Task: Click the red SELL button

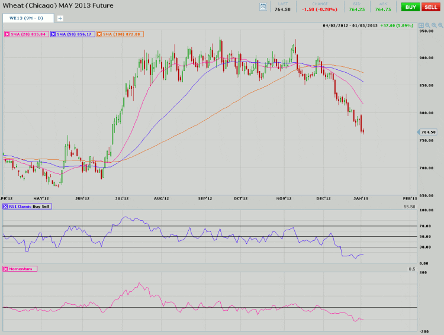Action: (430, 7)
